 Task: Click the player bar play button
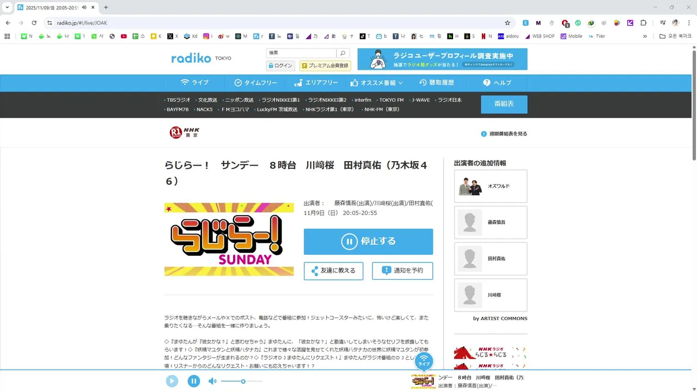pyautogui.click(x=172, y=381)
